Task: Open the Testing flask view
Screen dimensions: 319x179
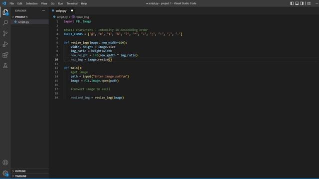Action: pos(5,66)
